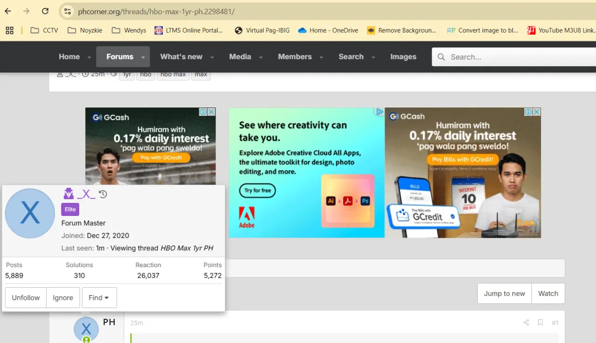Open the Wendys bookmark folder
This screenshot has height=343, width=596.
[x=129, y=30]
